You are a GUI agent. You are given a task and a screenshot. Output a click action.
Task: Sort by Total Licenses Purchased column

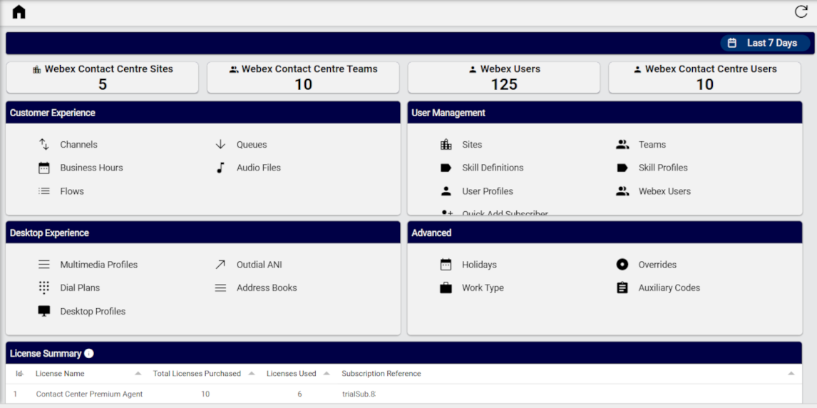197,374
